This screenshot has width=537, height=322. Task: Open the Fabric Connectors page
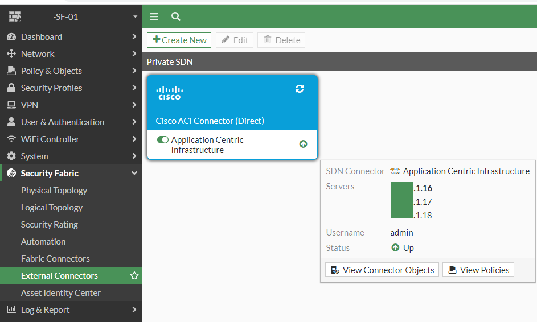[x=55, y=259]
